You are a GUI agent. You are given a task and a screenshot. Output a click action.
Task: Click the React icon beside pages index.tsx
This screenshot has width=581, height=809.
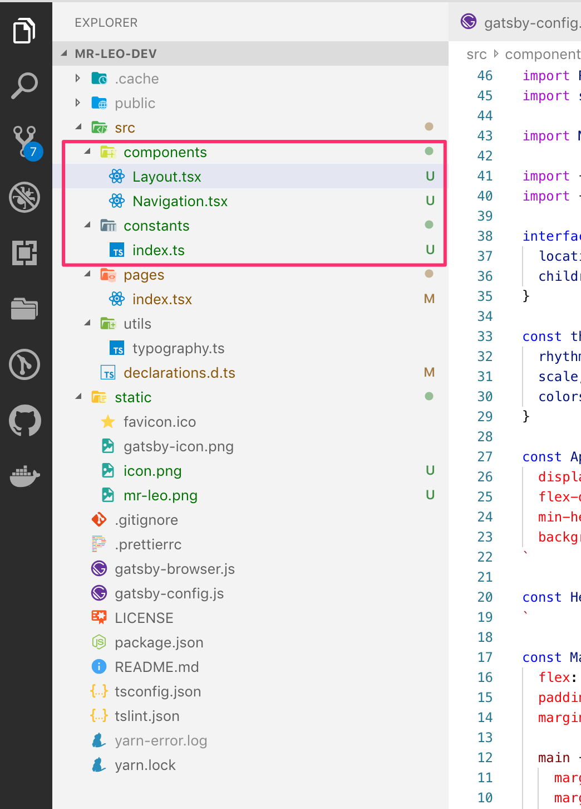click(x=117, y=299)
